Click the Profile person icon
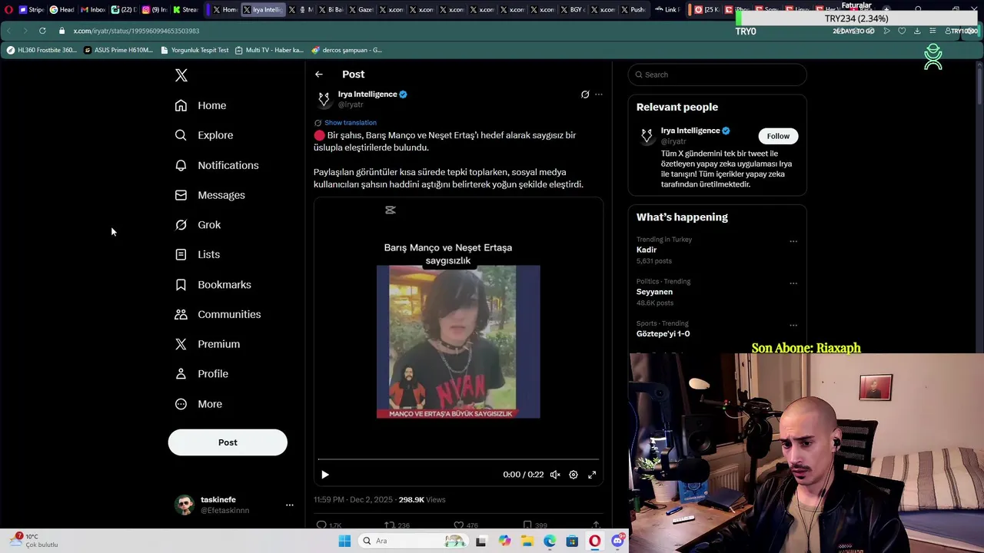This screenshot has width=984, height=553. (x=181, y=374)
